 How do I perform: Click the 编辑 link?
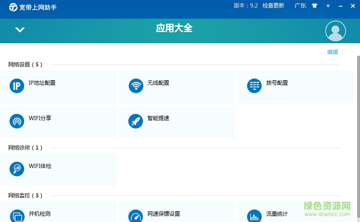click(x=332, y=52)
